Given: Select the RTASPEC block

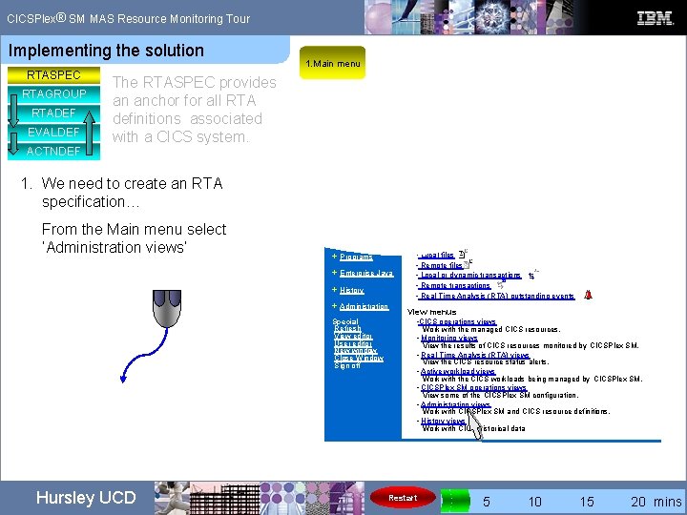Looking at the screenshot, I should [53, 75].
